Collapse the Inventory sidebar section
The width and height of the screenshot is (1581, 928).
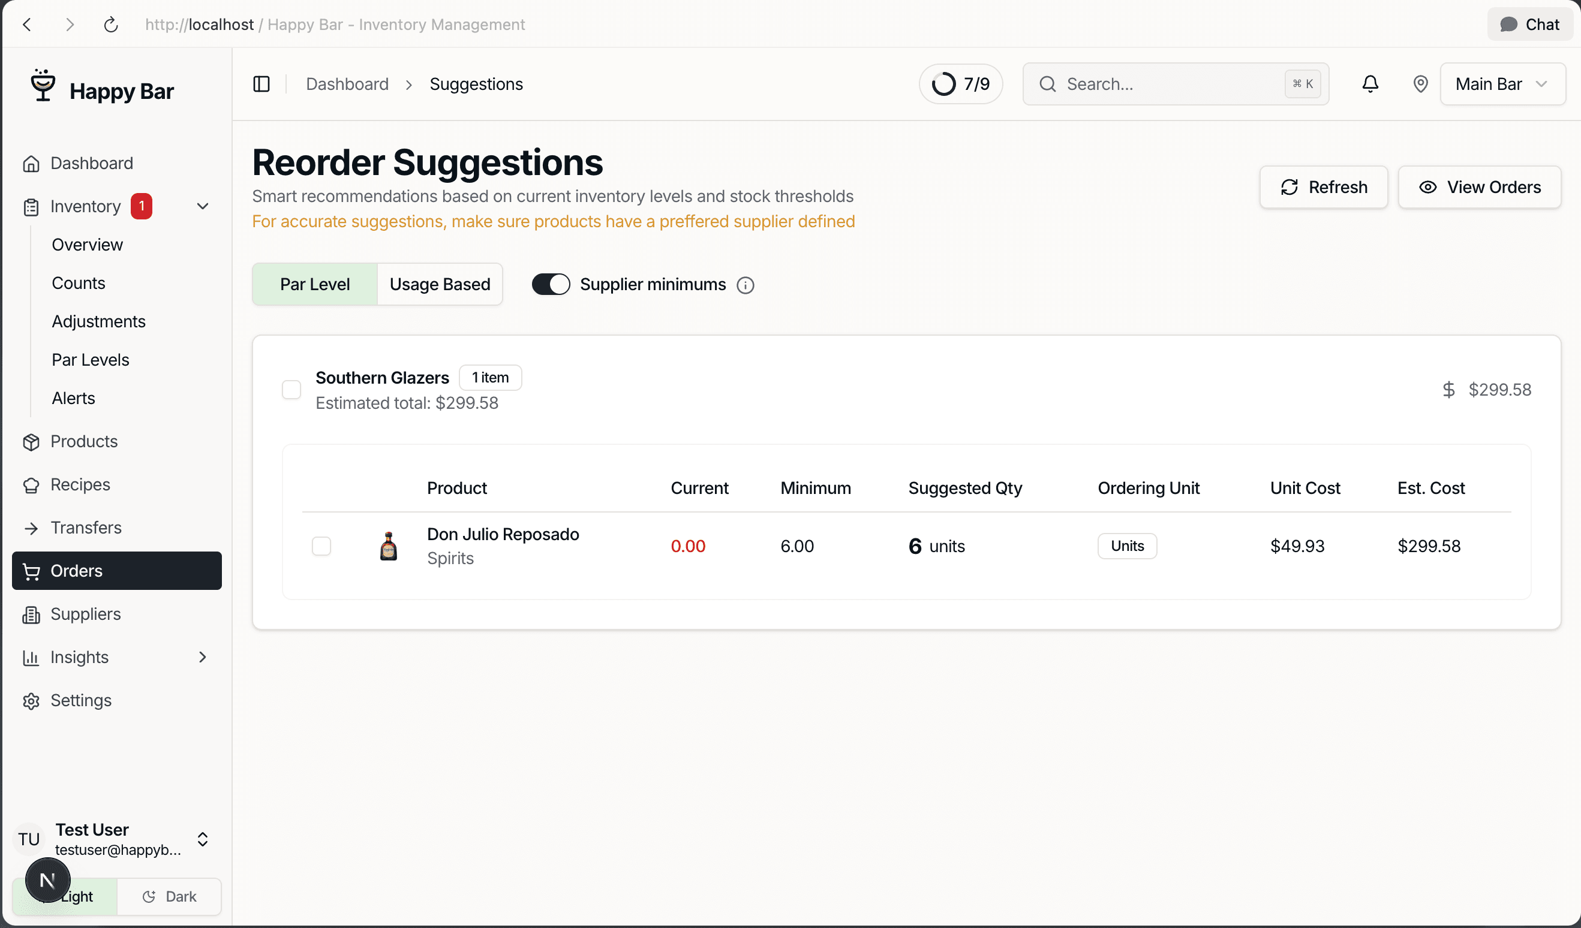click(x=202, y=206)
